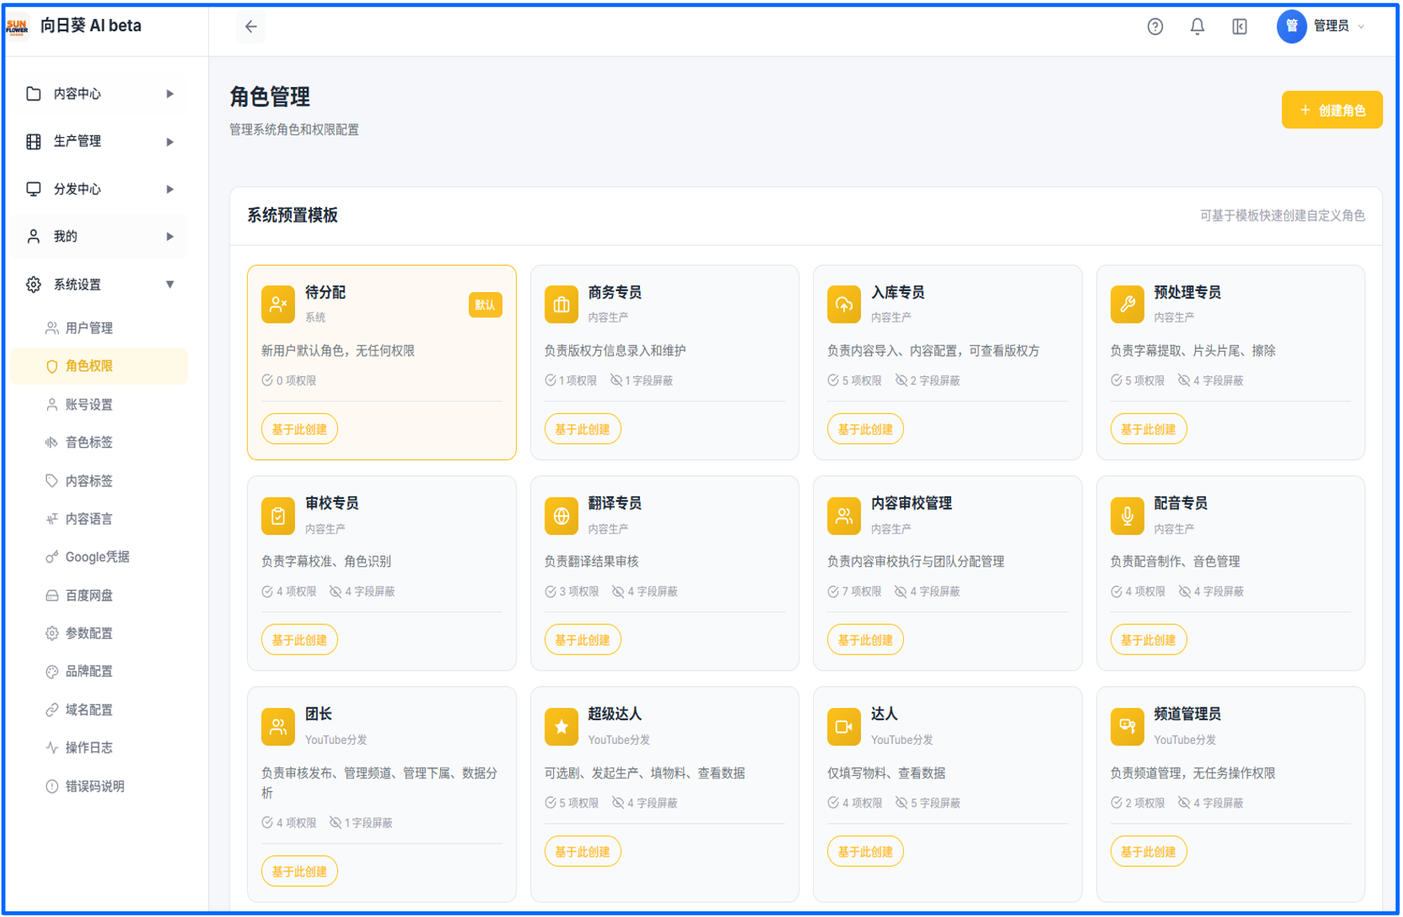The height and width of the screenshot is (917, 1403).
Task: Click 基于此创建 on 审校专员 card
Action: pyautogui.click(x=299, y=640)
